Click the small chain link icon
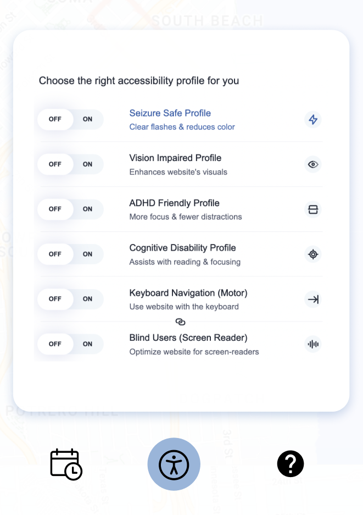Image resolution: width=363 pixels, height=515 pixels. pyautogui.click(x=181, y=322)
